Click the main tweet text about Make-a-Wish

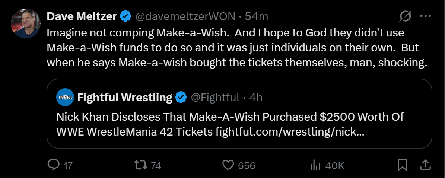[236, 48]
